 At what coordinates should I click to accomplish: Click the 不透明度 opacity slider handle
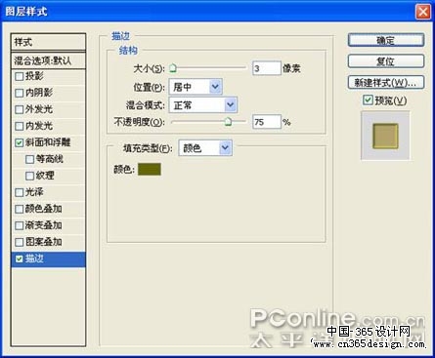tap(229, 122)
